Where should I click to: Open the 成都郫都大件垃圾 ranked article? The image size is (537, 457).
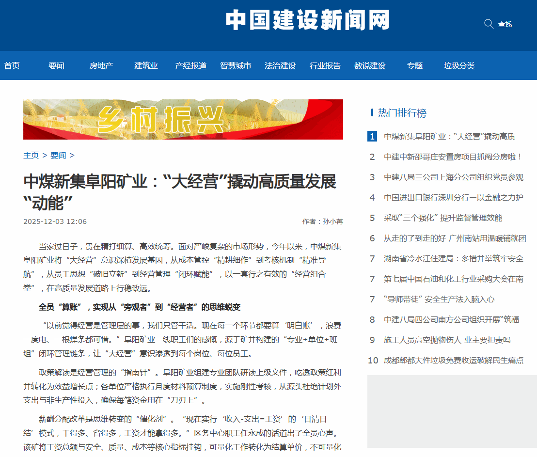pyautogui.click(x=453, y=361)
